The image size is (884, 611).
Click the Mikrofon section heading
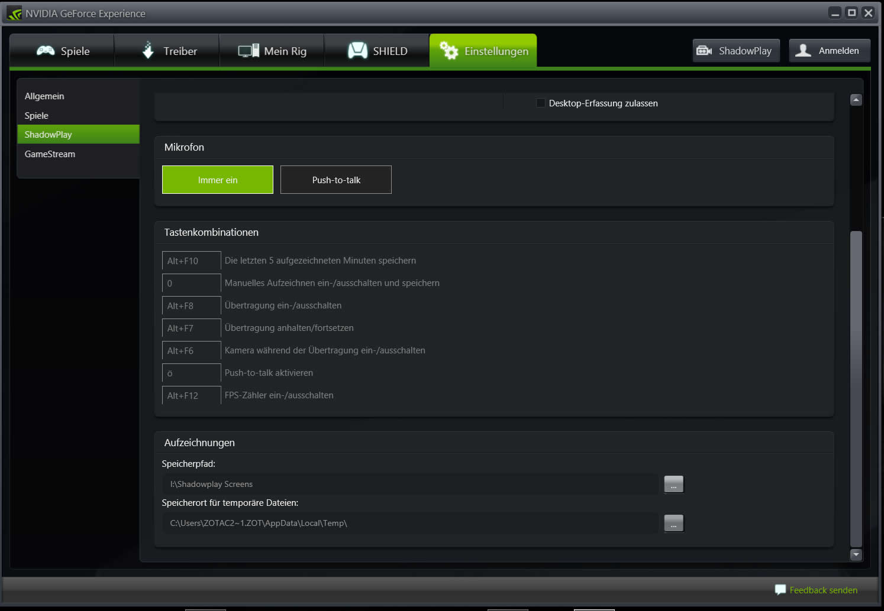[184, 147]
